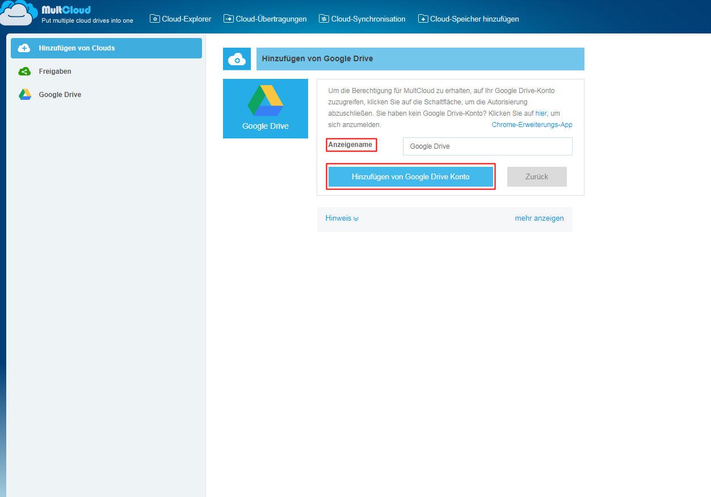The height and width of the screenshot is (497, 711).
Task: Follow the 'hier' sign-up link
Action: (541, 113)
